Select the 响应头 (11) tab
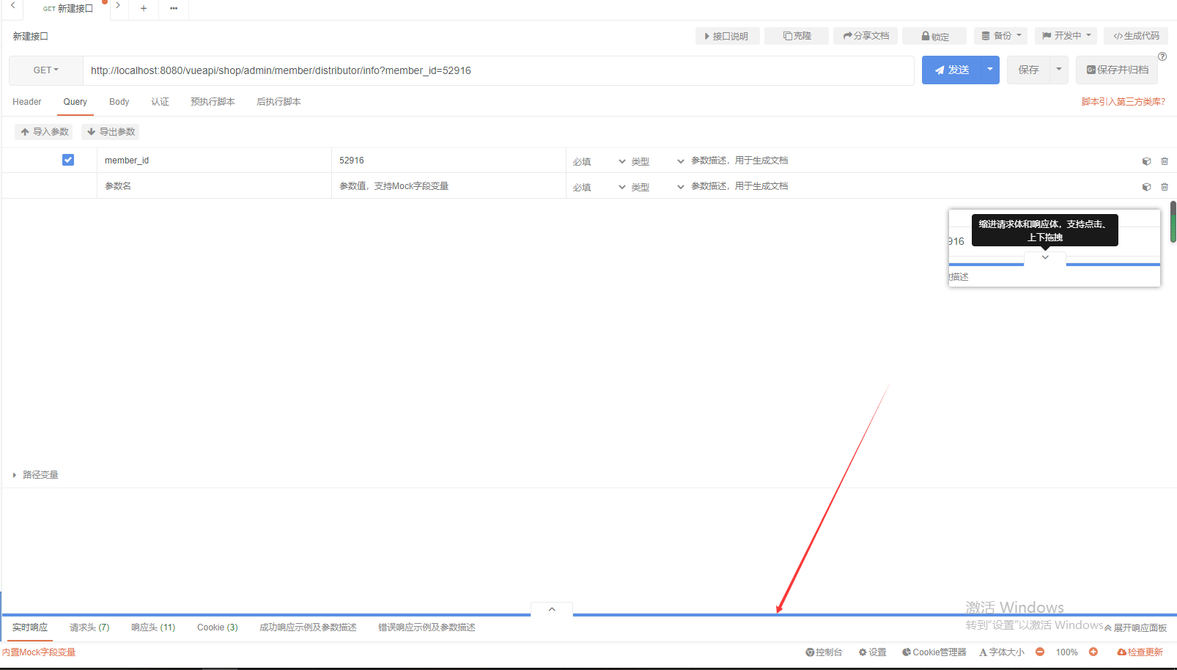 (153, 627)
